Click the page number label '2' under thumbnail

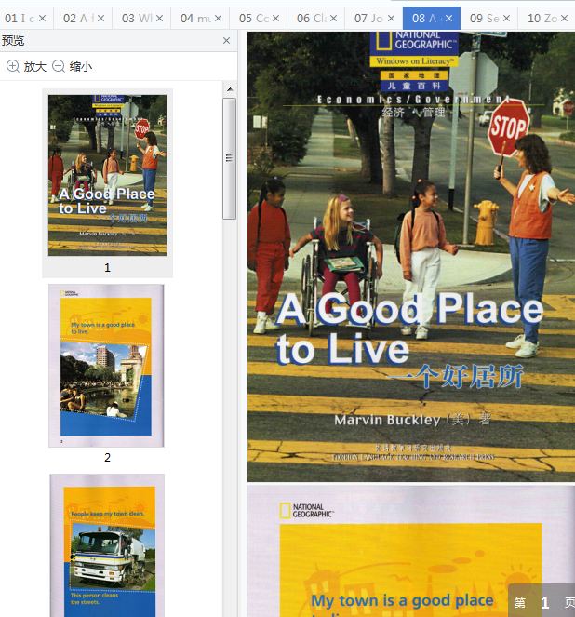click(107, 458)
